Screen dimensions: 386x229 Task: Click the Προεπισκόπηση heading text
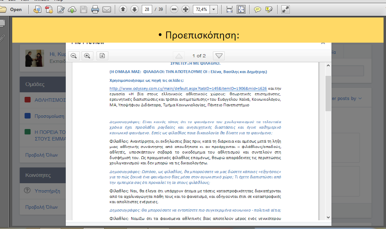tap(202, 35)
